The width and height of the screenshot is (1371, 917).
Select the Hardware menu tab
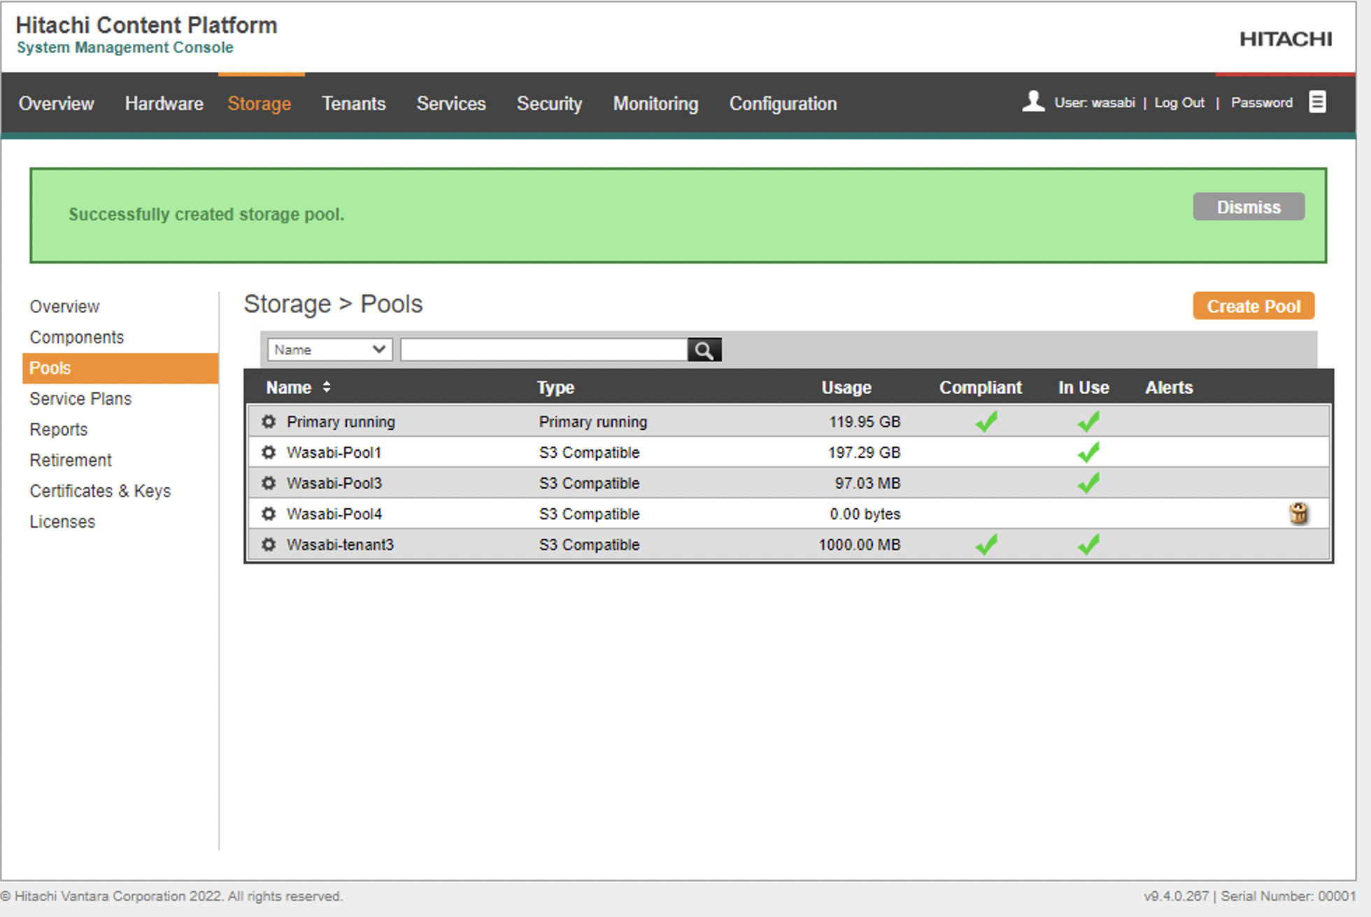(x=163, y=102)
